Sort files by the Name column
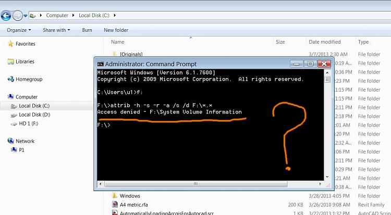Viewport: 391px width, 215px height. (117, 42)
